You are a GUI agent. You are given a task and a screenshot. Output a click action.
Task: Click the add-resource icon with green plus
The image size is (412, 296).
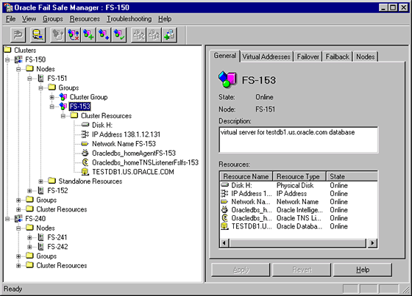(x=169, y=35)
